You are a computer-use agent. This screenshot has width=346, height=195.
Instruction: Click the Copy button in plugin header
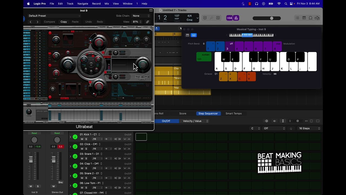[x=64, y=22]
